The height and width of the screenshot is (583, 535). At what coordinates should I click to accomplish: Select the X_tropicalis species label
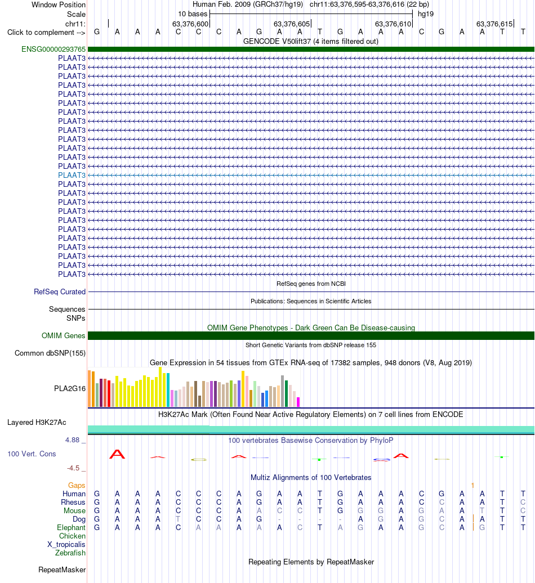coord(66,544)
